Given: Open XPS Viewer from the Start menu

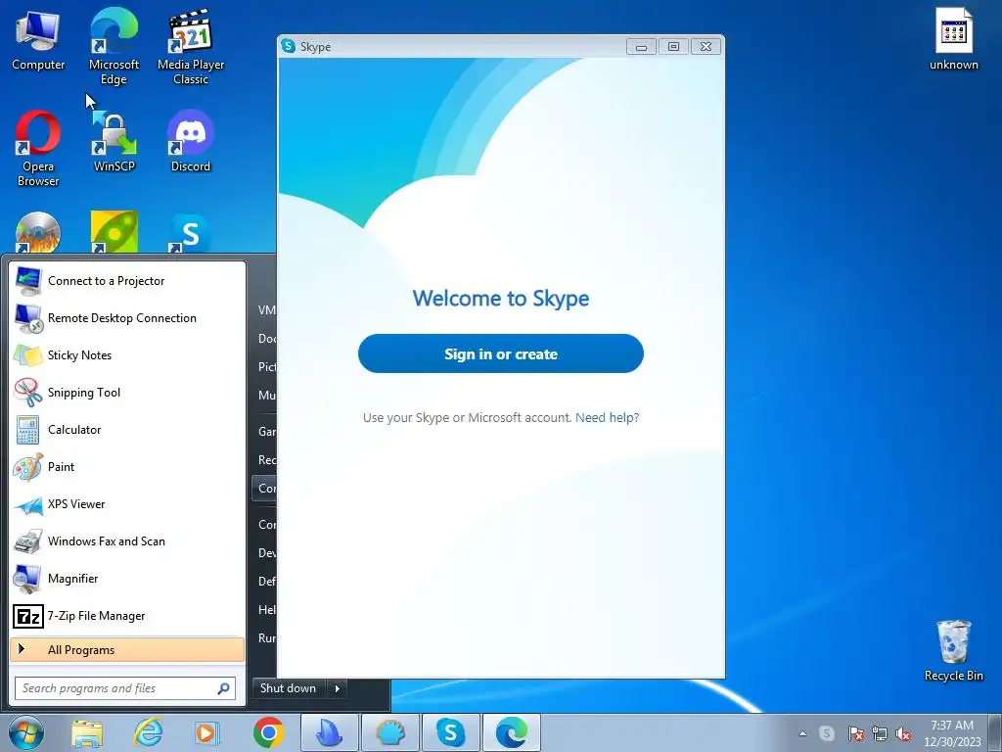Looking at the screenshot, I should (127, 504).
